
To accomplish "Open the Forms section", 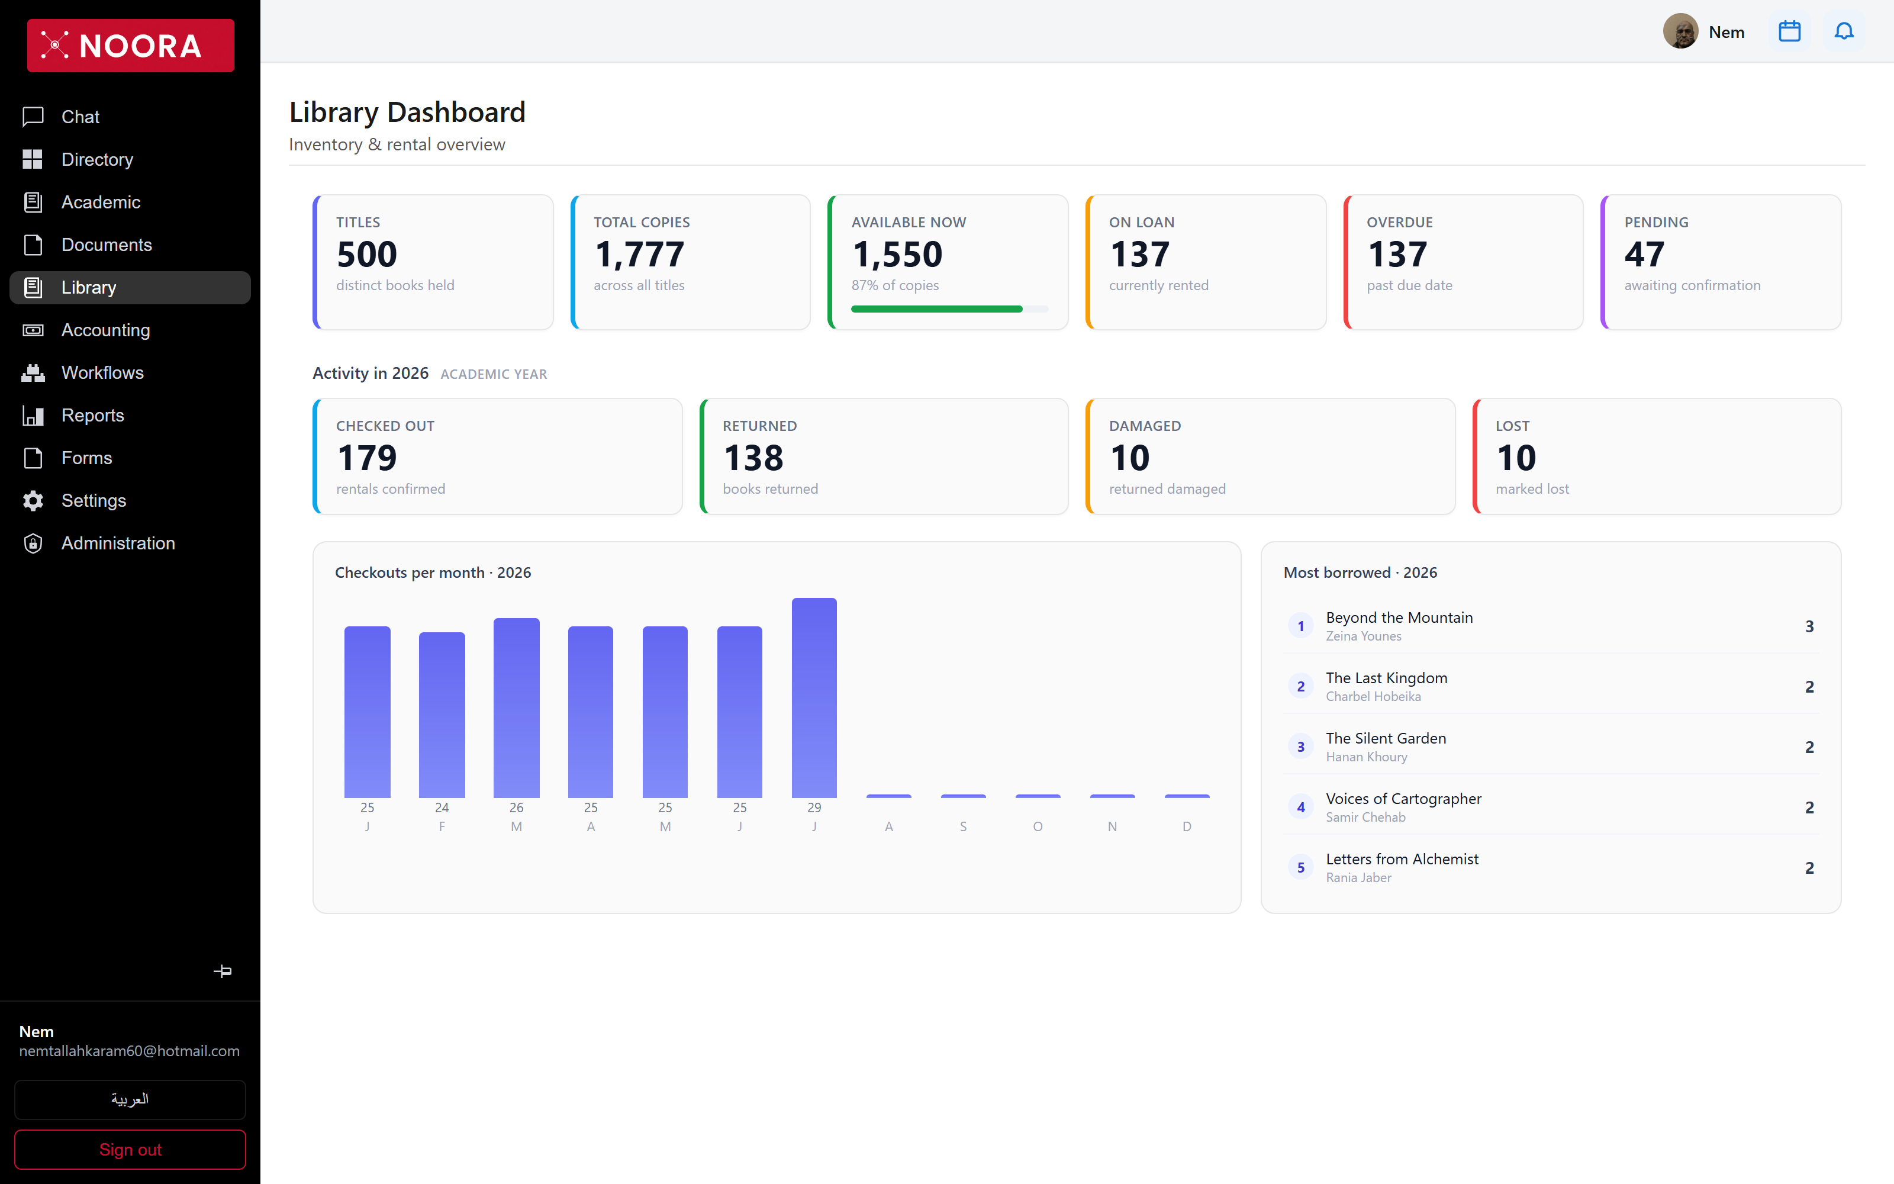I will (130, 458).
